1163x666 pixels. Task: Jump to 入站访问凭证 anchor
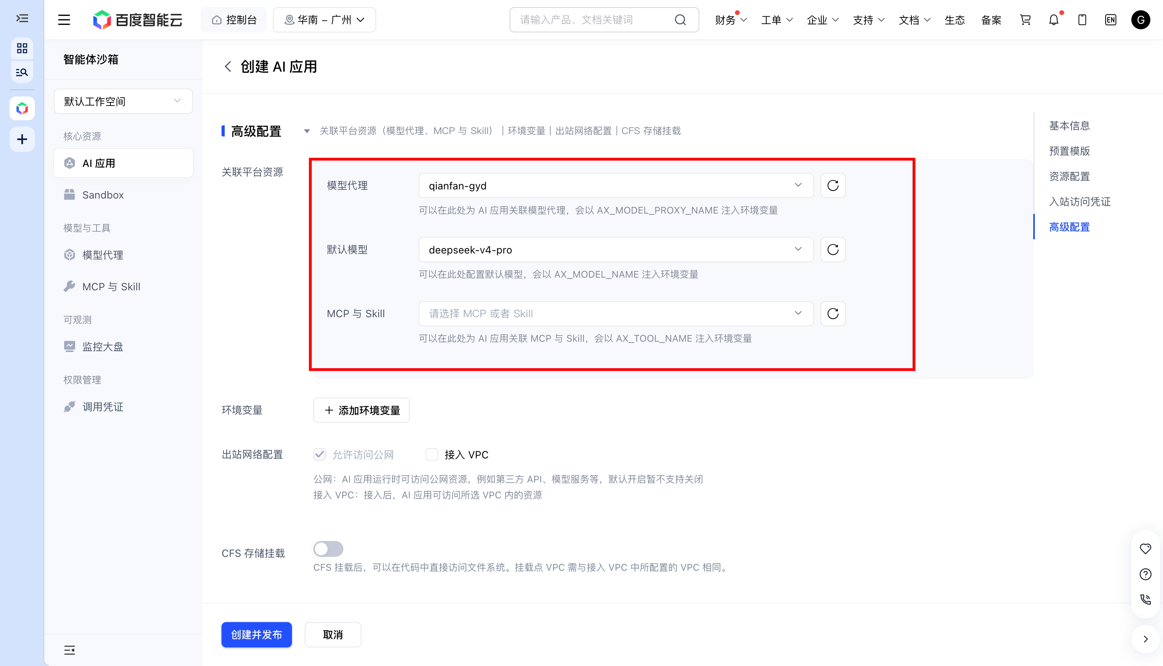click(x=1080, y=201)
